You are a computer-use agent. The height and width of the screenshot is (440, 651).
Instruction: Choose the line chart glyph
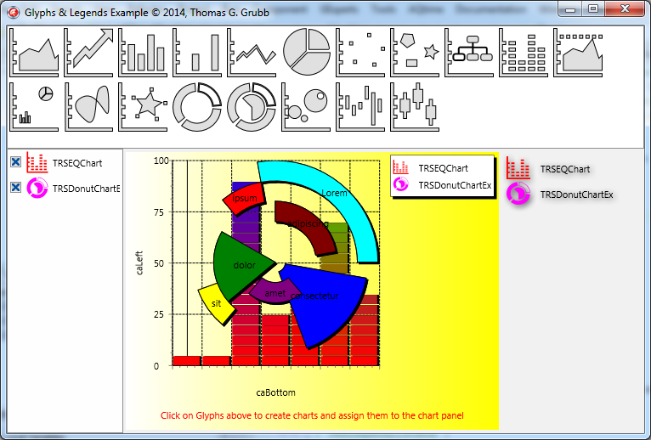(252, 52)
